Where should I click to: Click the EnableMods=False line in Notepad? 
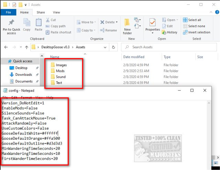click(x=20, y=108)
